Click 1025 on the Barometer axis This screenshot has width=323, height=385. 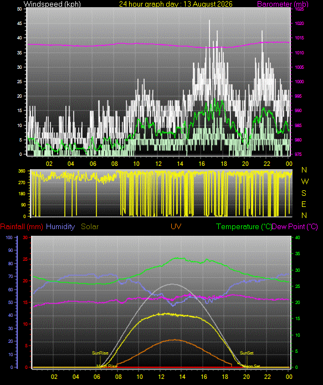[299, 9]
